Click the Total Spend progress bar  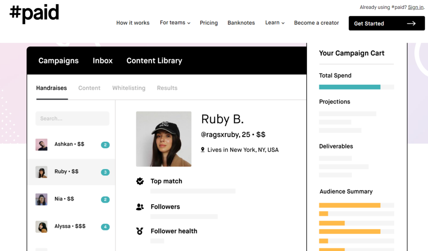pyautogui.click(x=357, y=87)
